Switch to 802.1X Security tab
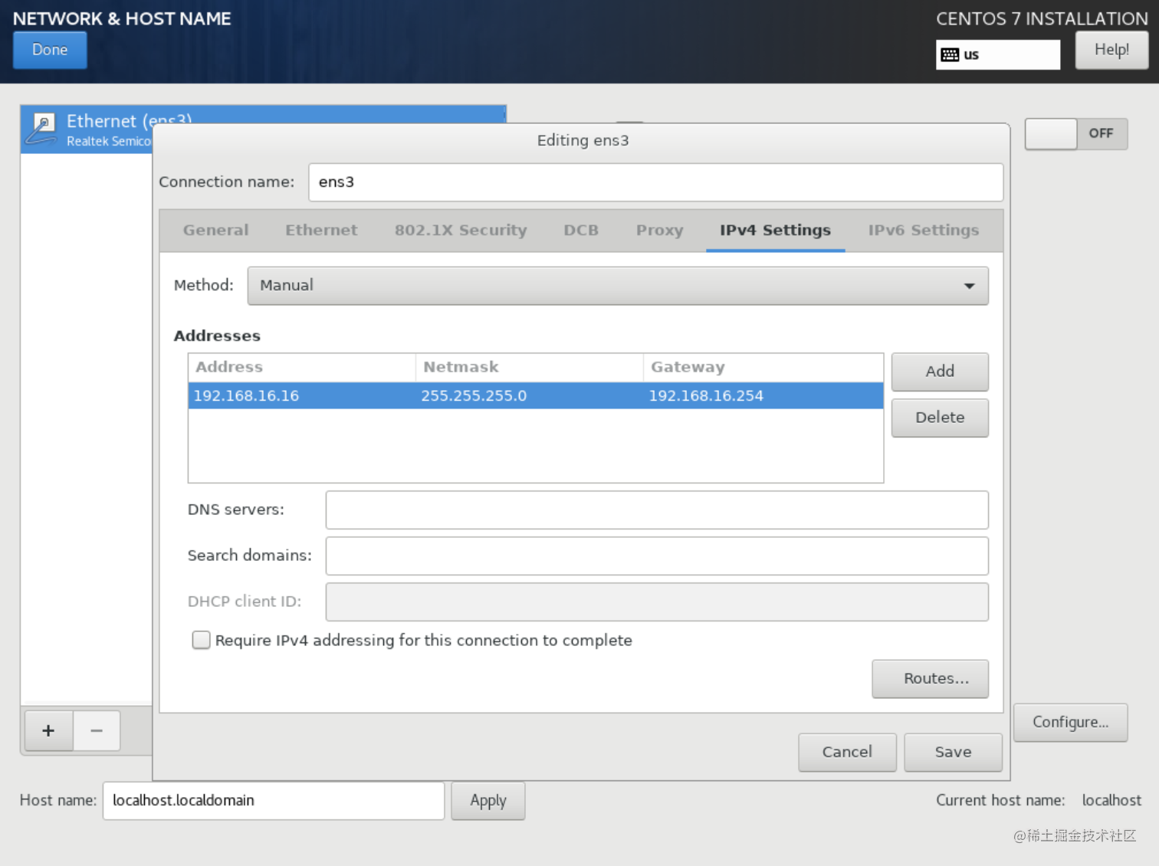The image size is (1159, 866). (461, 230)
